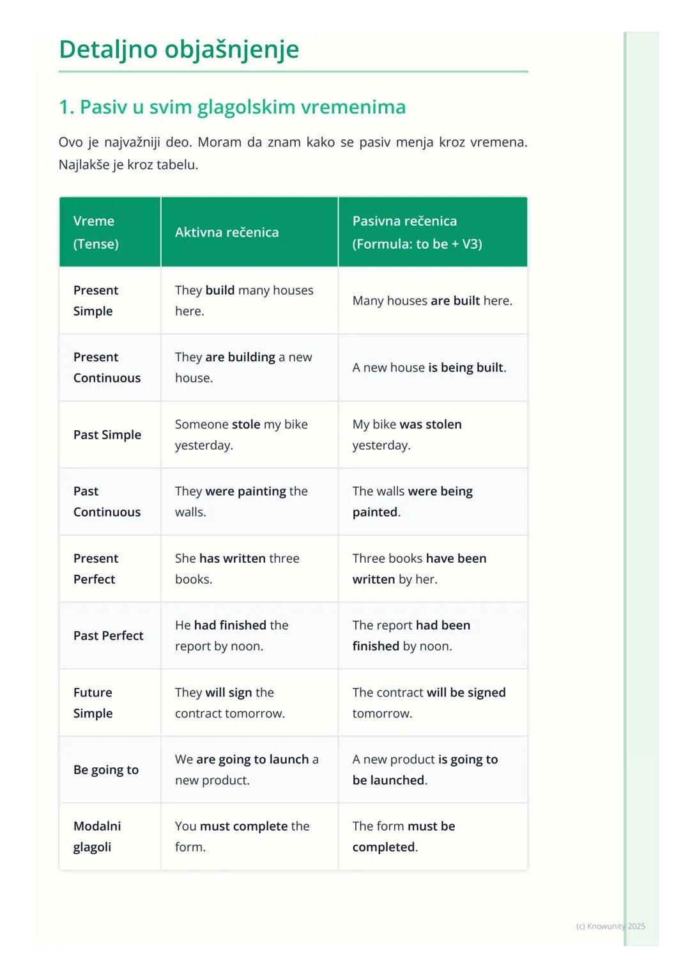This screenshot has width=690, height=977.
Task: Click the "Past Simple" row label
Action: coord(107,435)
